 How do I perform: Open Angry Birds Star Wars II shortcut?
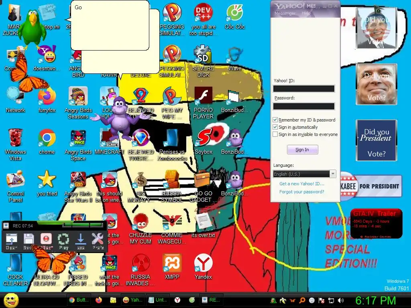78,187
